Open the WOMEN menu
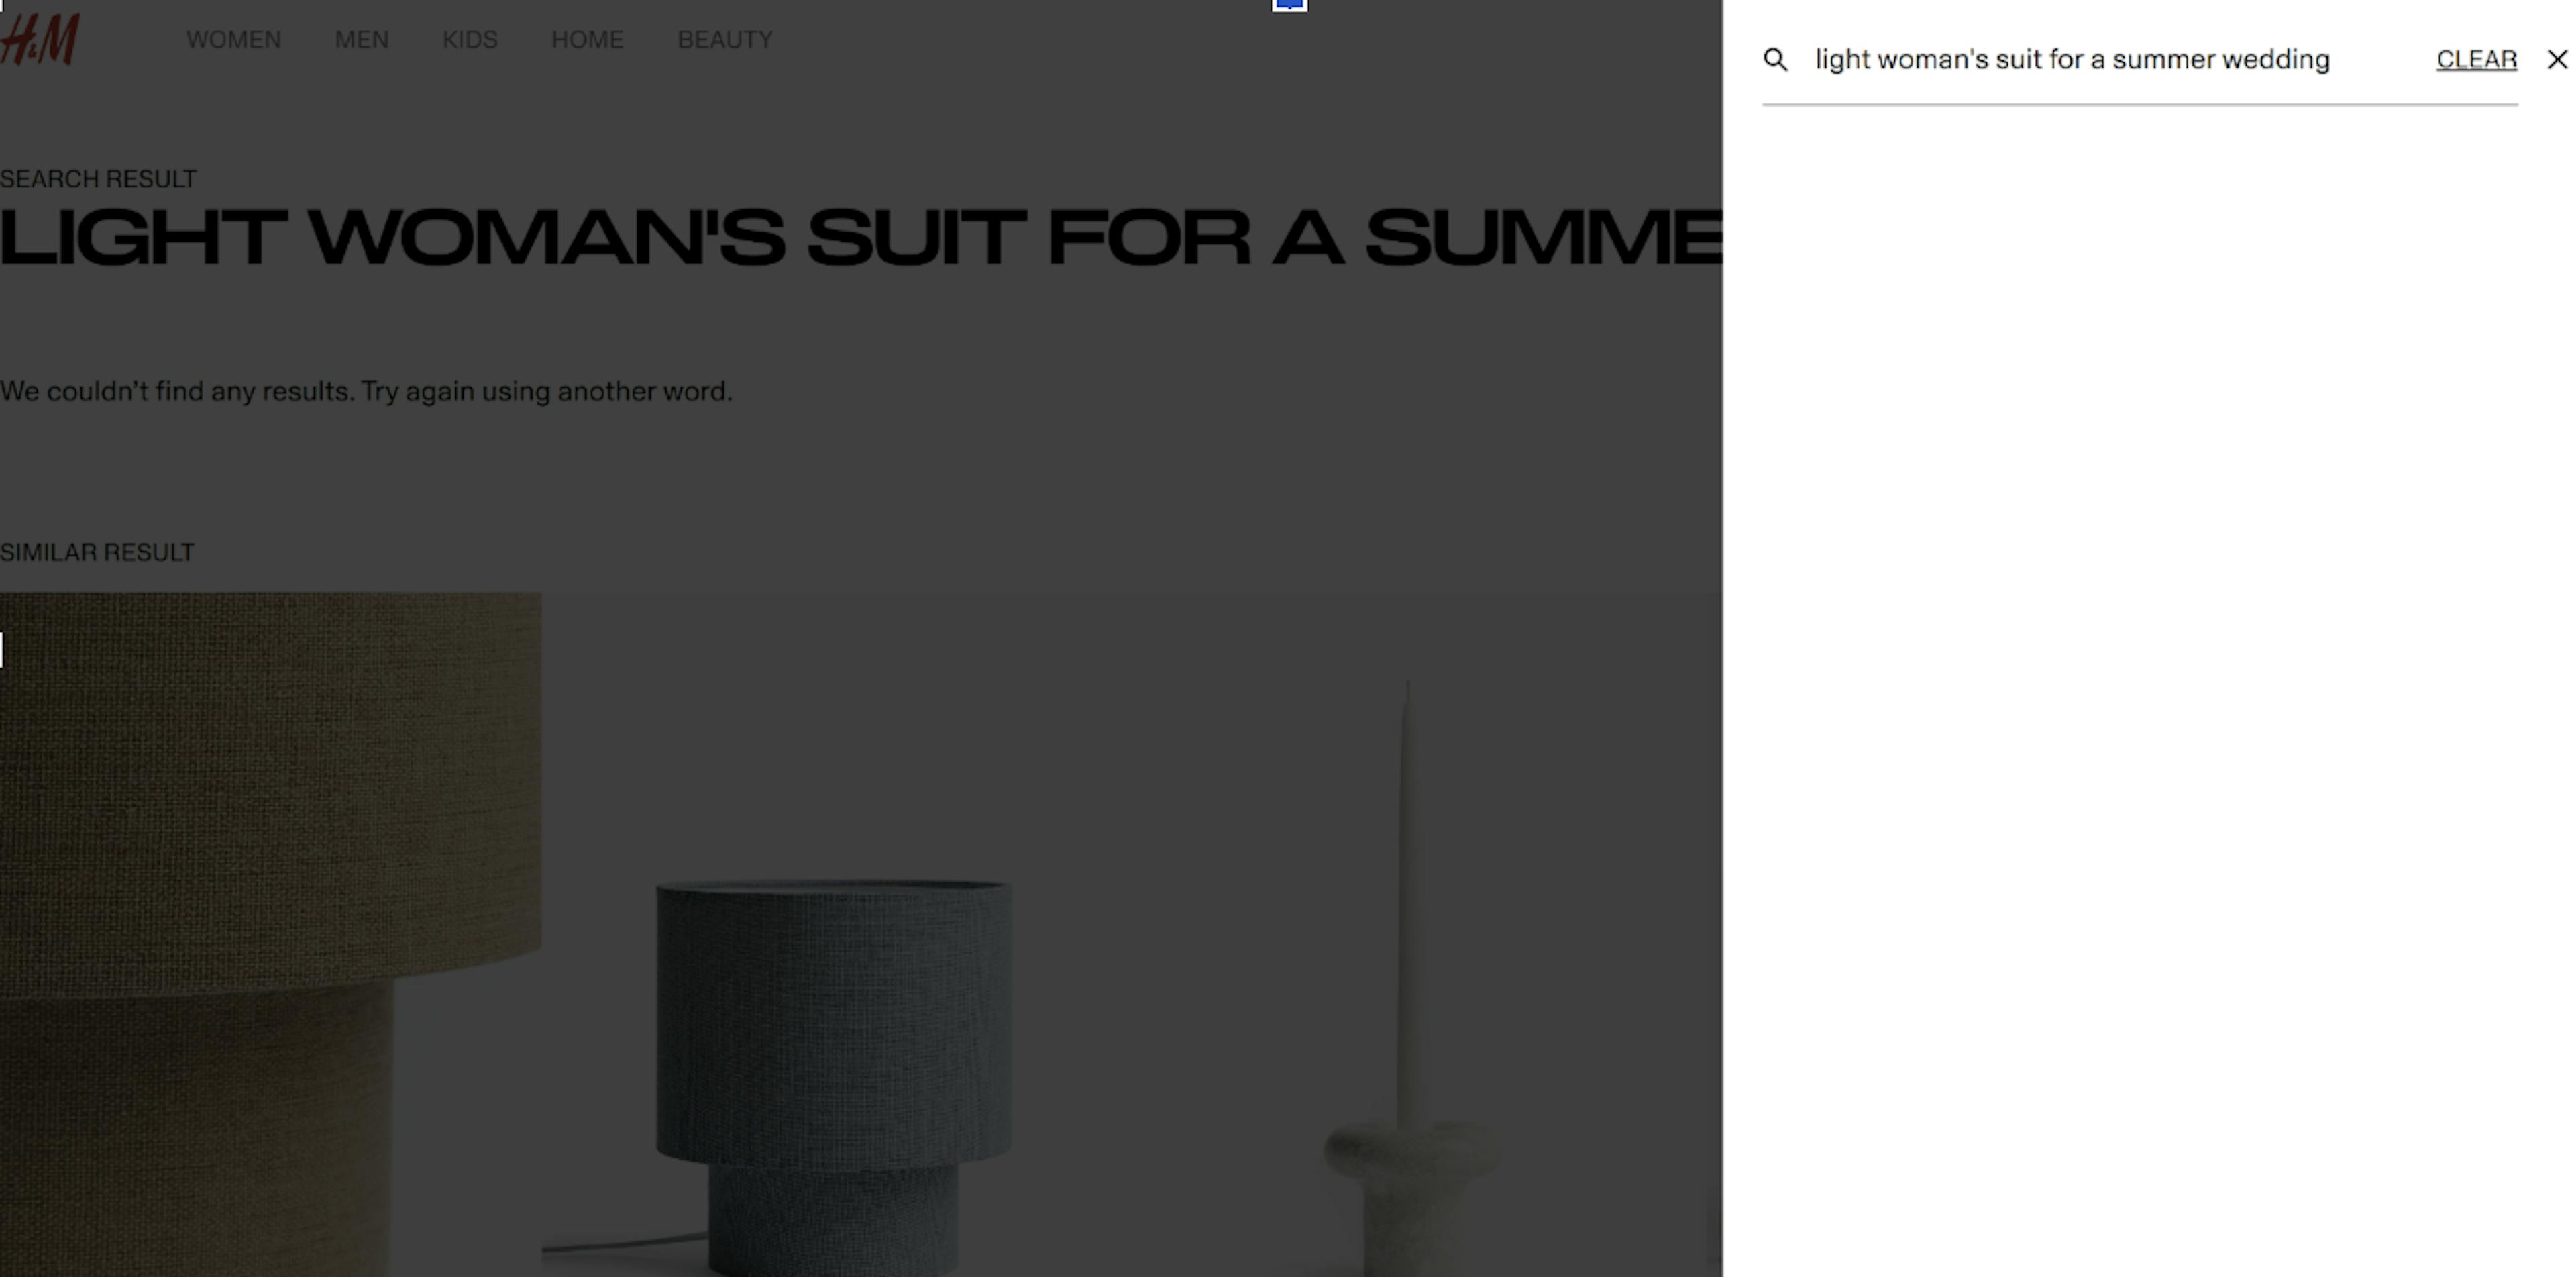This screenshot has width=2576, height=1277. pyautogui.click(x=233, y=40)
